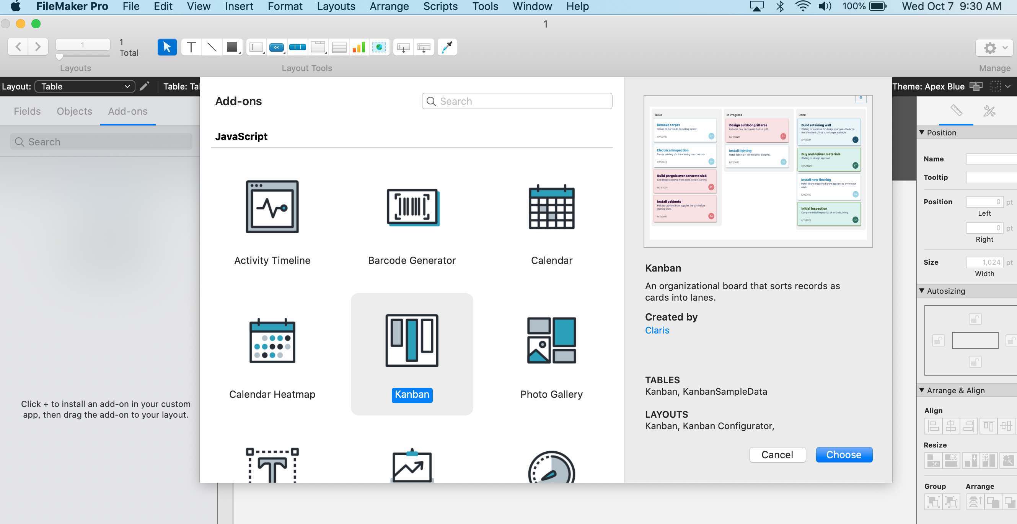Click the layout number field

(x=83, y=45)
